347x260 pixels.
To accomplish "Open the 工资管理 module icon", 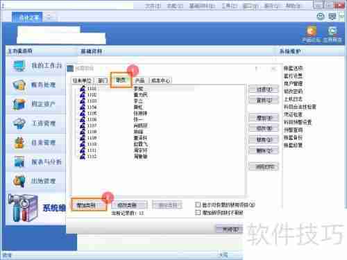I will coord(19,123).
